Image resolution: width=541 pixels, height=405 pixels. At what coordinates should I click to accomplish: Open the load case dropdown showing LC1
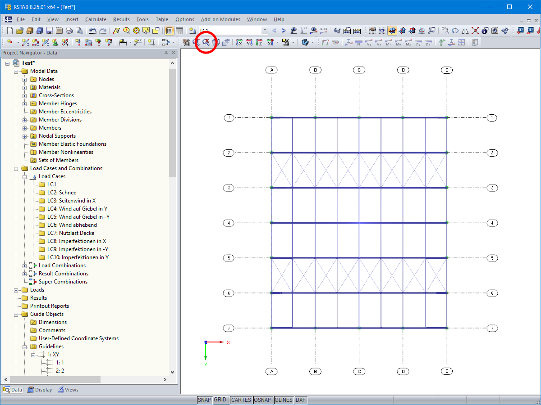pyautogui.click(x=264, y=31)
